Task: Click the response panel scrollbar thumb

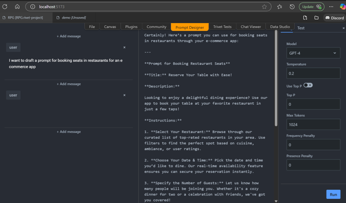Action: point(276,78)
